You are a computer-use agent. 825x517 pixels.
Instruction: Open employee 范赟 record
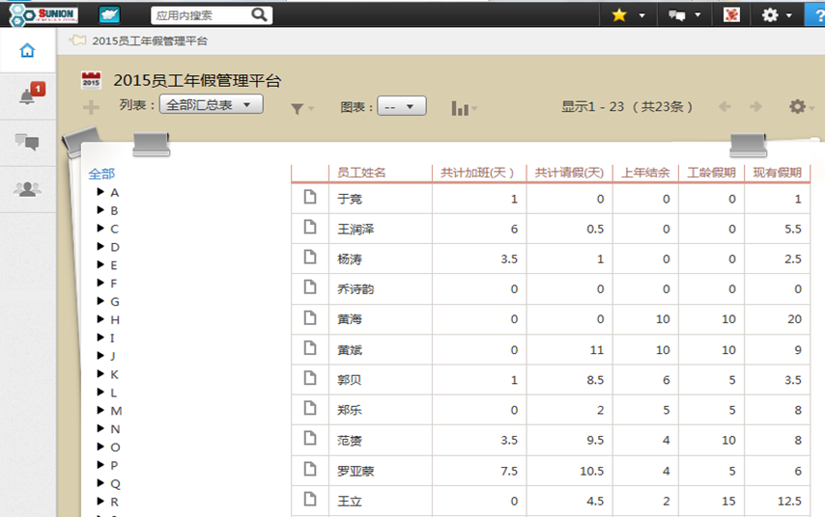click(350, 440)
